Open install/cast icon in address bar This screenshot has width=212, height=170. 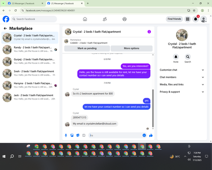(189, 10)
